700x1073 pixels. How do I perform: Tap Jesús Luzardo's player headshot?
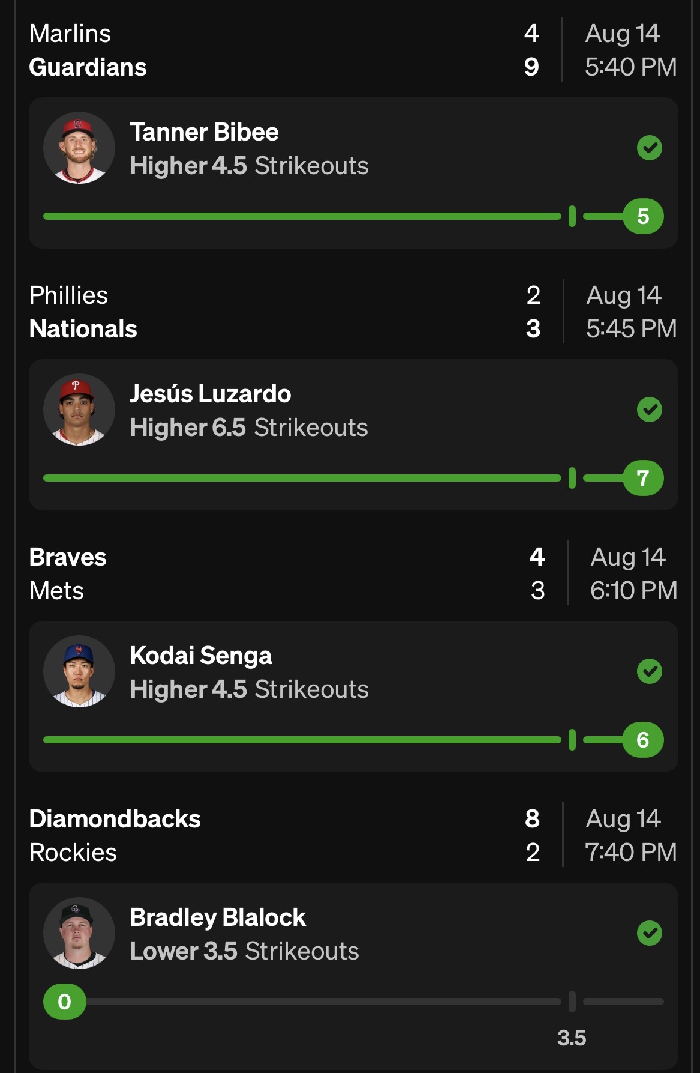(x=79, y=410)
